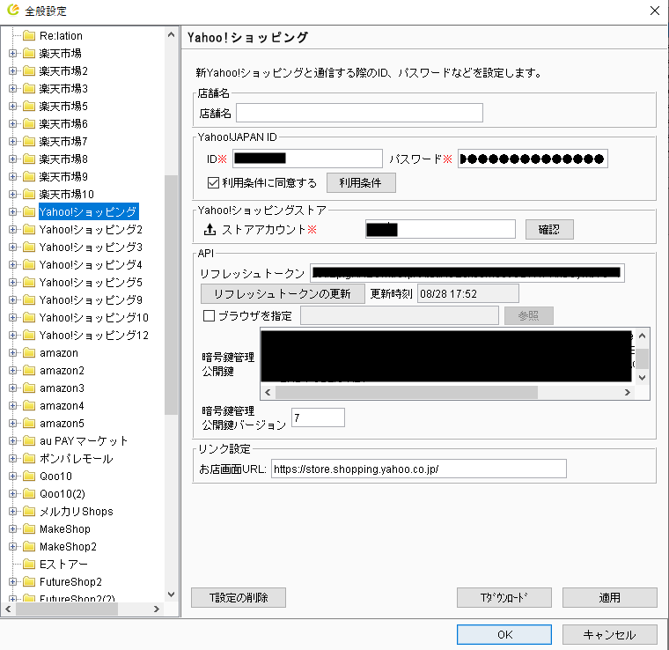The image size is (669, 650).
Task: Expand the amazon3 tree node
Action: pos(13,388)
